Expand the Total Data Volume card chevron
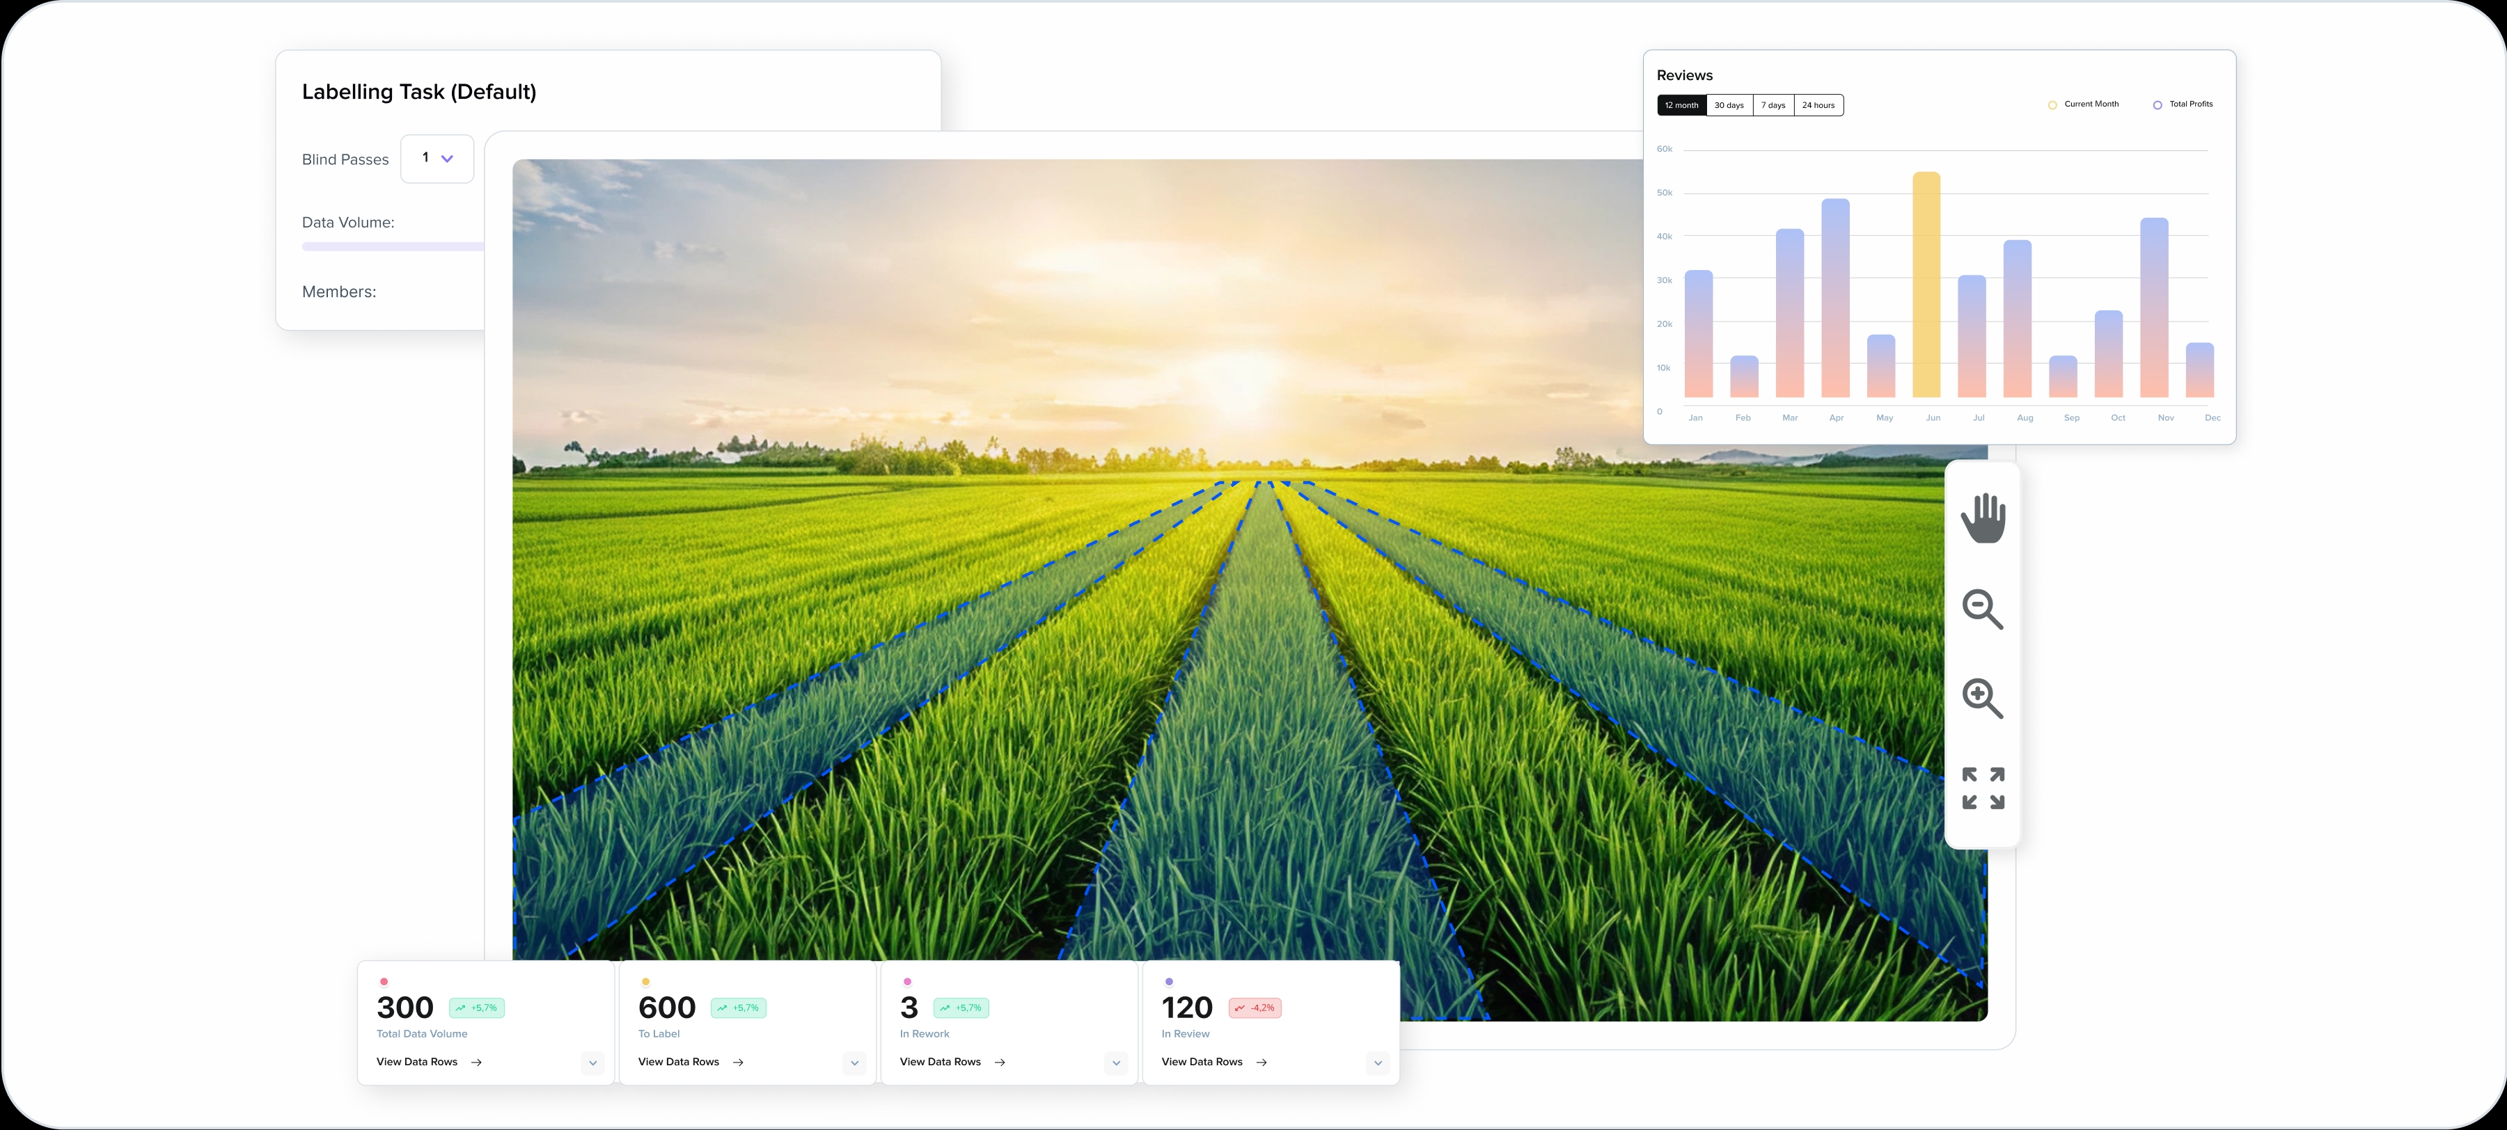Image resolution: width=2507 pixels, height=1130 pixels. (x=592, y=1063)
